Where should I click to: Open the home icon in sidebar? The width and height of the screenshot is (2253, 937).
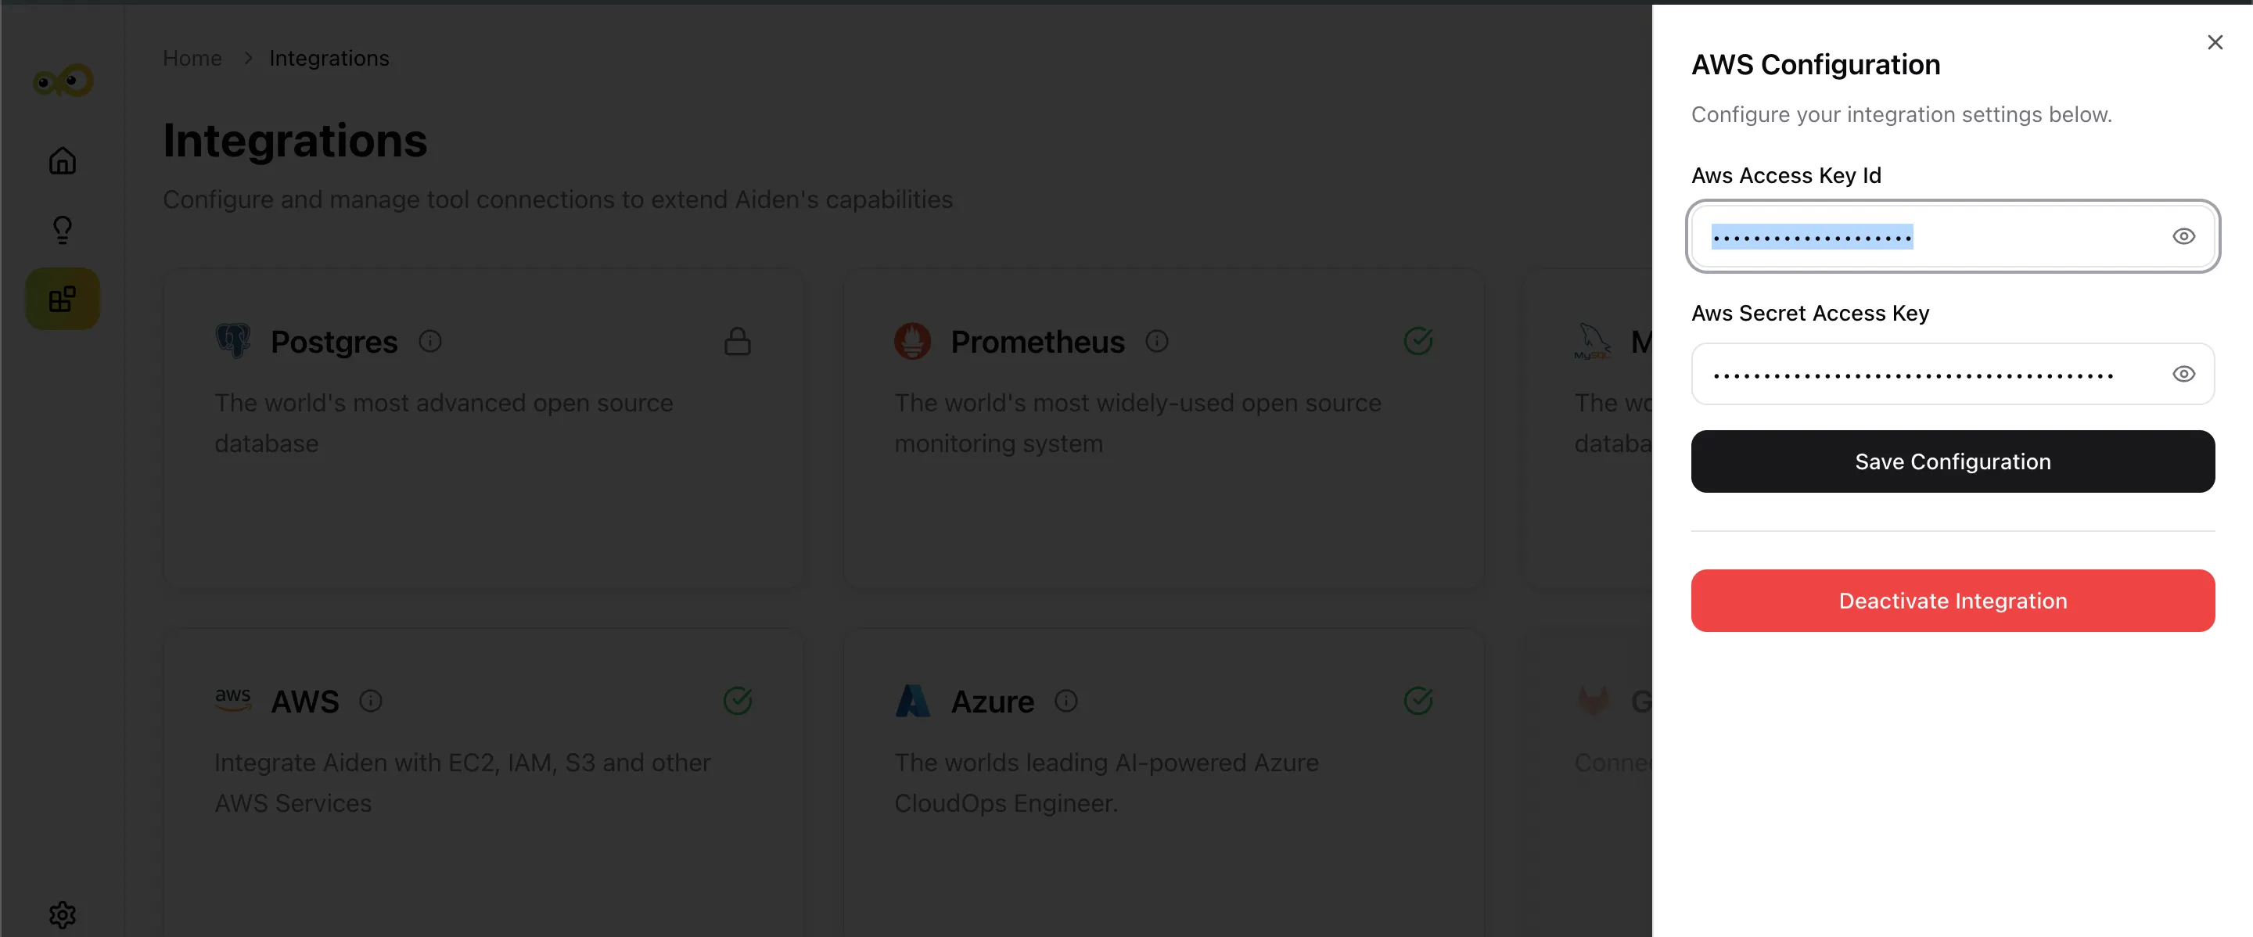(x=62, y=161)
